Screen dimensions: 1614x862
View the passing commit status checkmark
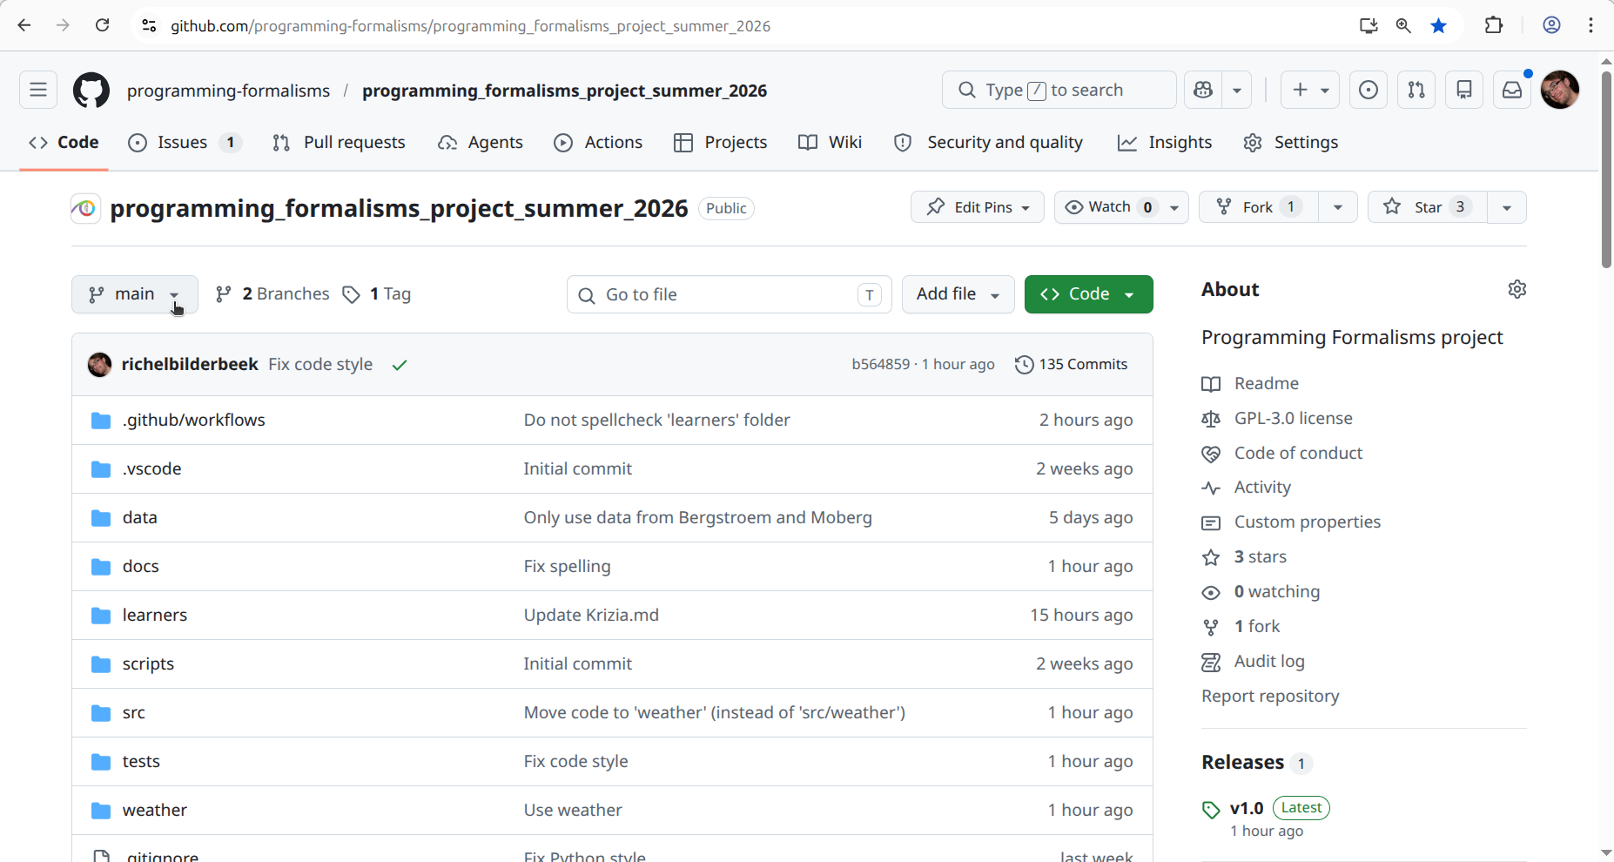(x=400, y=365)
